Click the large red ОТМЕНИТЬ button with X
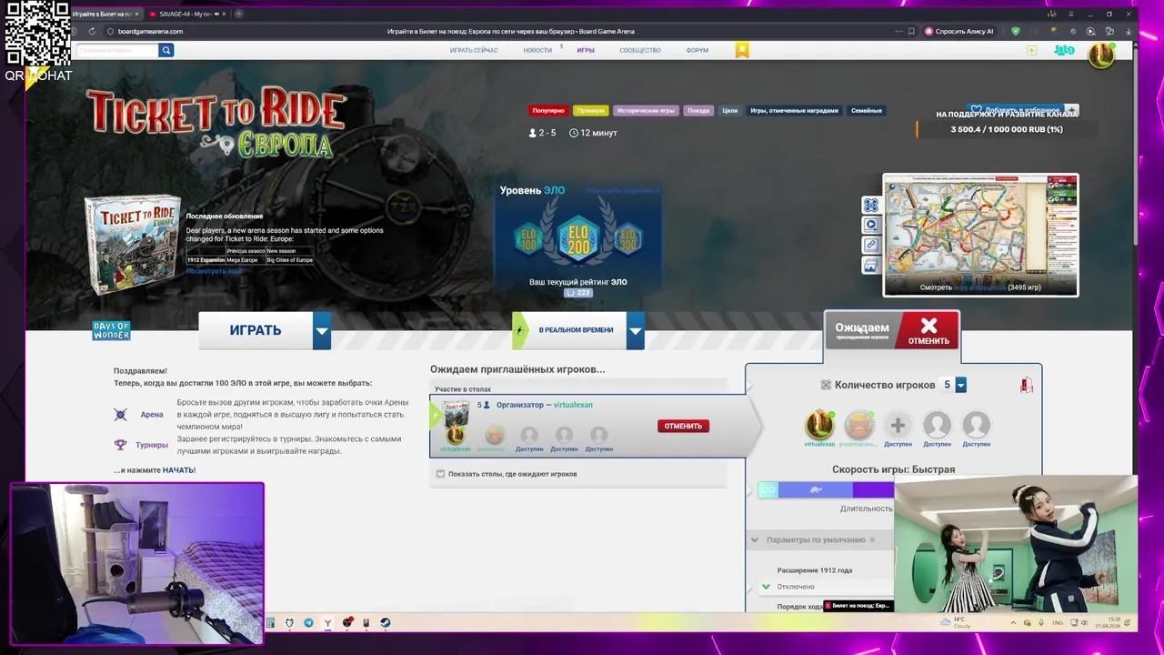Viewport: 1164px width, 655px height. tap(928, 331)
